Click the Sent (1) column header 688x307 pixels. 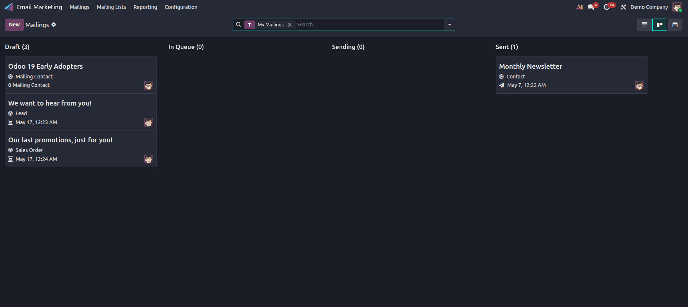[x=507, y=47]
